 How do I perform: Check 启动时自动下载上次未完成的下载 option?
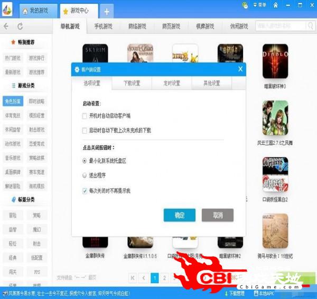(85, 130)
